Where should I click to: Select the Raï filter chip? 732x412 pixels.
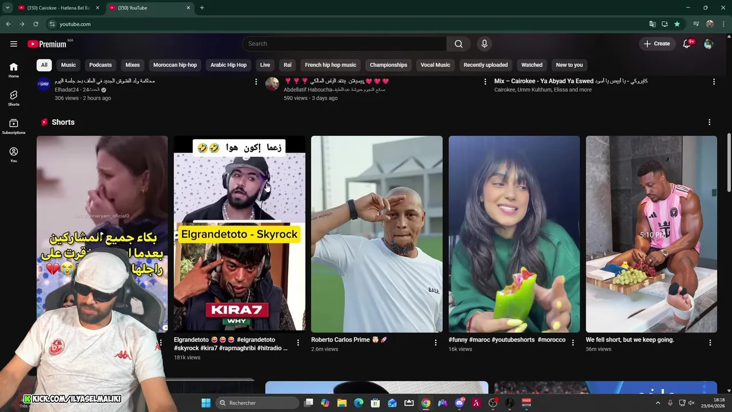click(288, 65)
